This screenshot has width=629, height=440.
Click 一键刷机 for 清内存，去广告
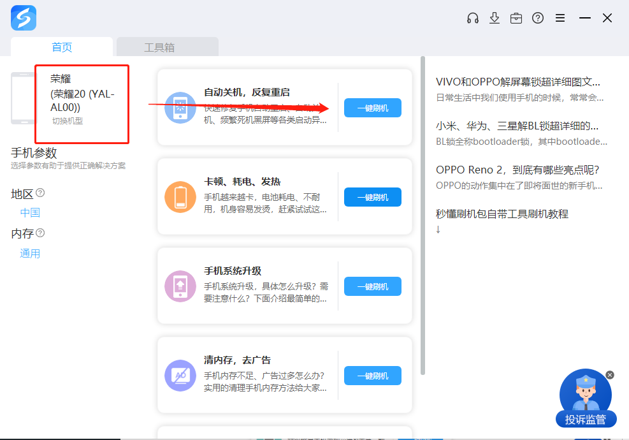373,376
